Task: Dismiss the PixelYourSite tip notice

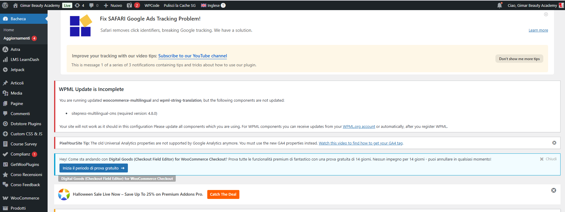Action: coord(554,143)
